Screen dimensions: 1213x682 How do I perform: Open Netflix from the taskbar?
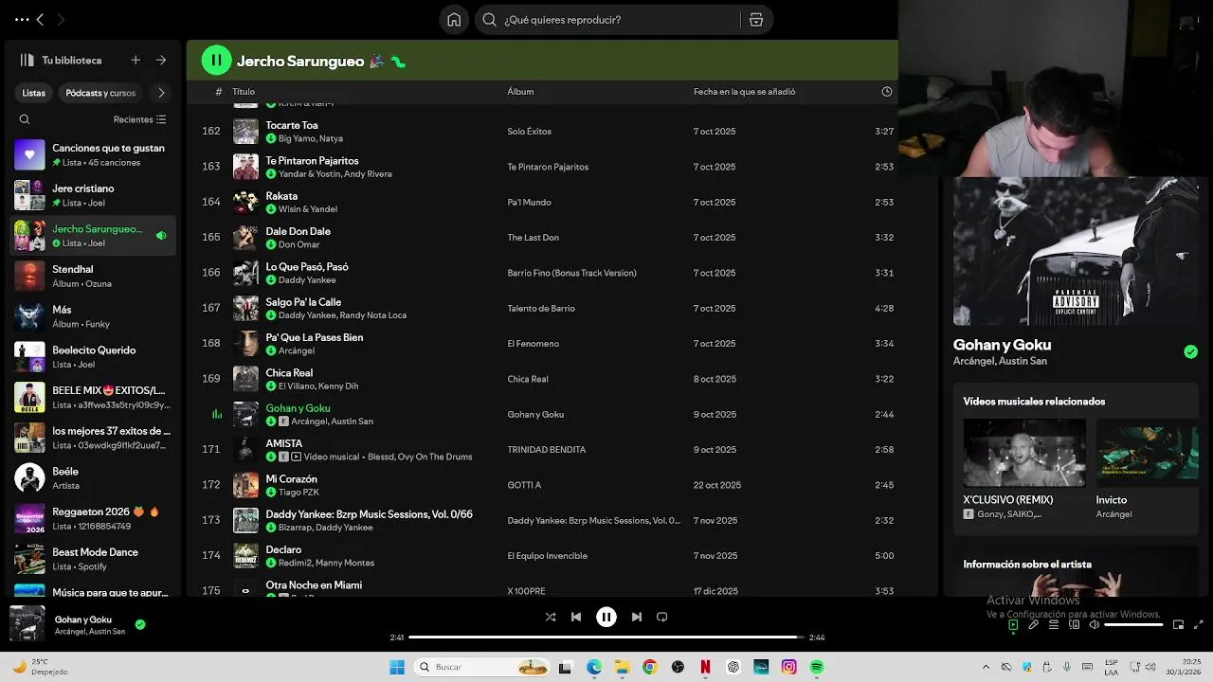705,667
